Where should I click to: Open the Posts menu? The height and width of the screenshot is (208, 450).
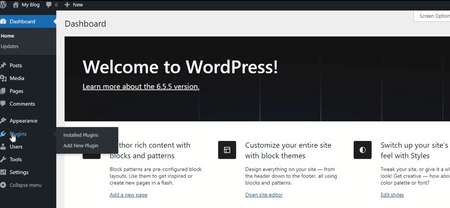(x=16, y=66)
